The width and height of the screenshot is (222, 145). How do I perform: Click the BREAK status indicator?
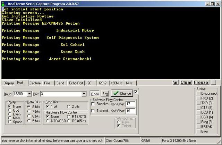click(199, 127)
